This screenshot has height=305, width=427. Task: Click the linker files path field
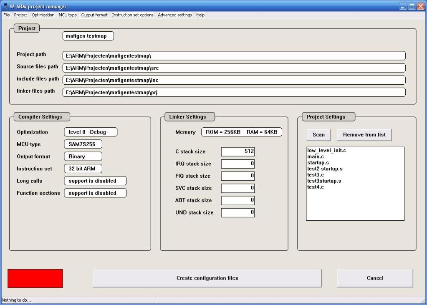coord(234,92)
